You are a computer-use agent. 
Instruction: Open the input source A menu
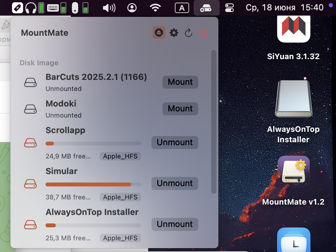pyautogui.click(x=182, y=8)
